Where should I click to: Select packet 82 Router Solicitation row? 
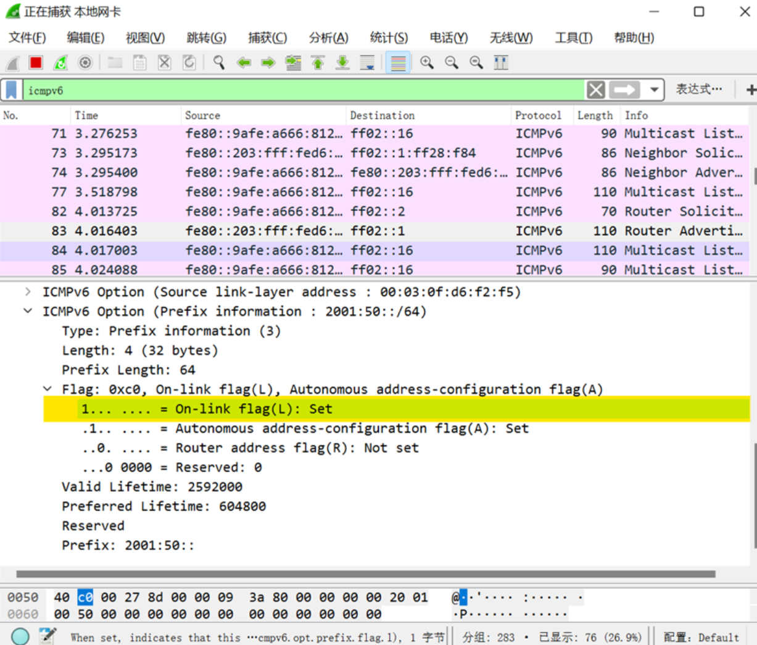click(x=374, y=212)
